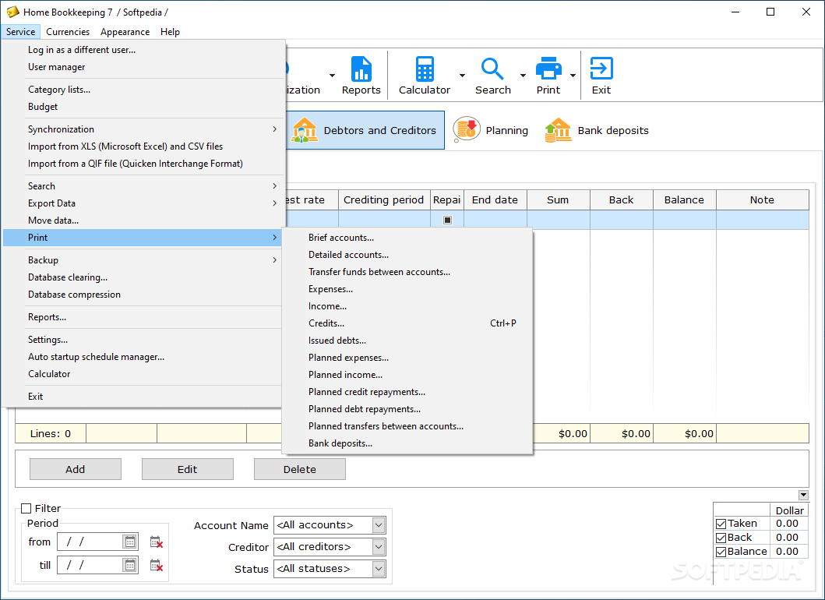Collapse the totals panel arrow
Image resolution: width=825 pixels, height=600 pixels.
pos(803,495)
